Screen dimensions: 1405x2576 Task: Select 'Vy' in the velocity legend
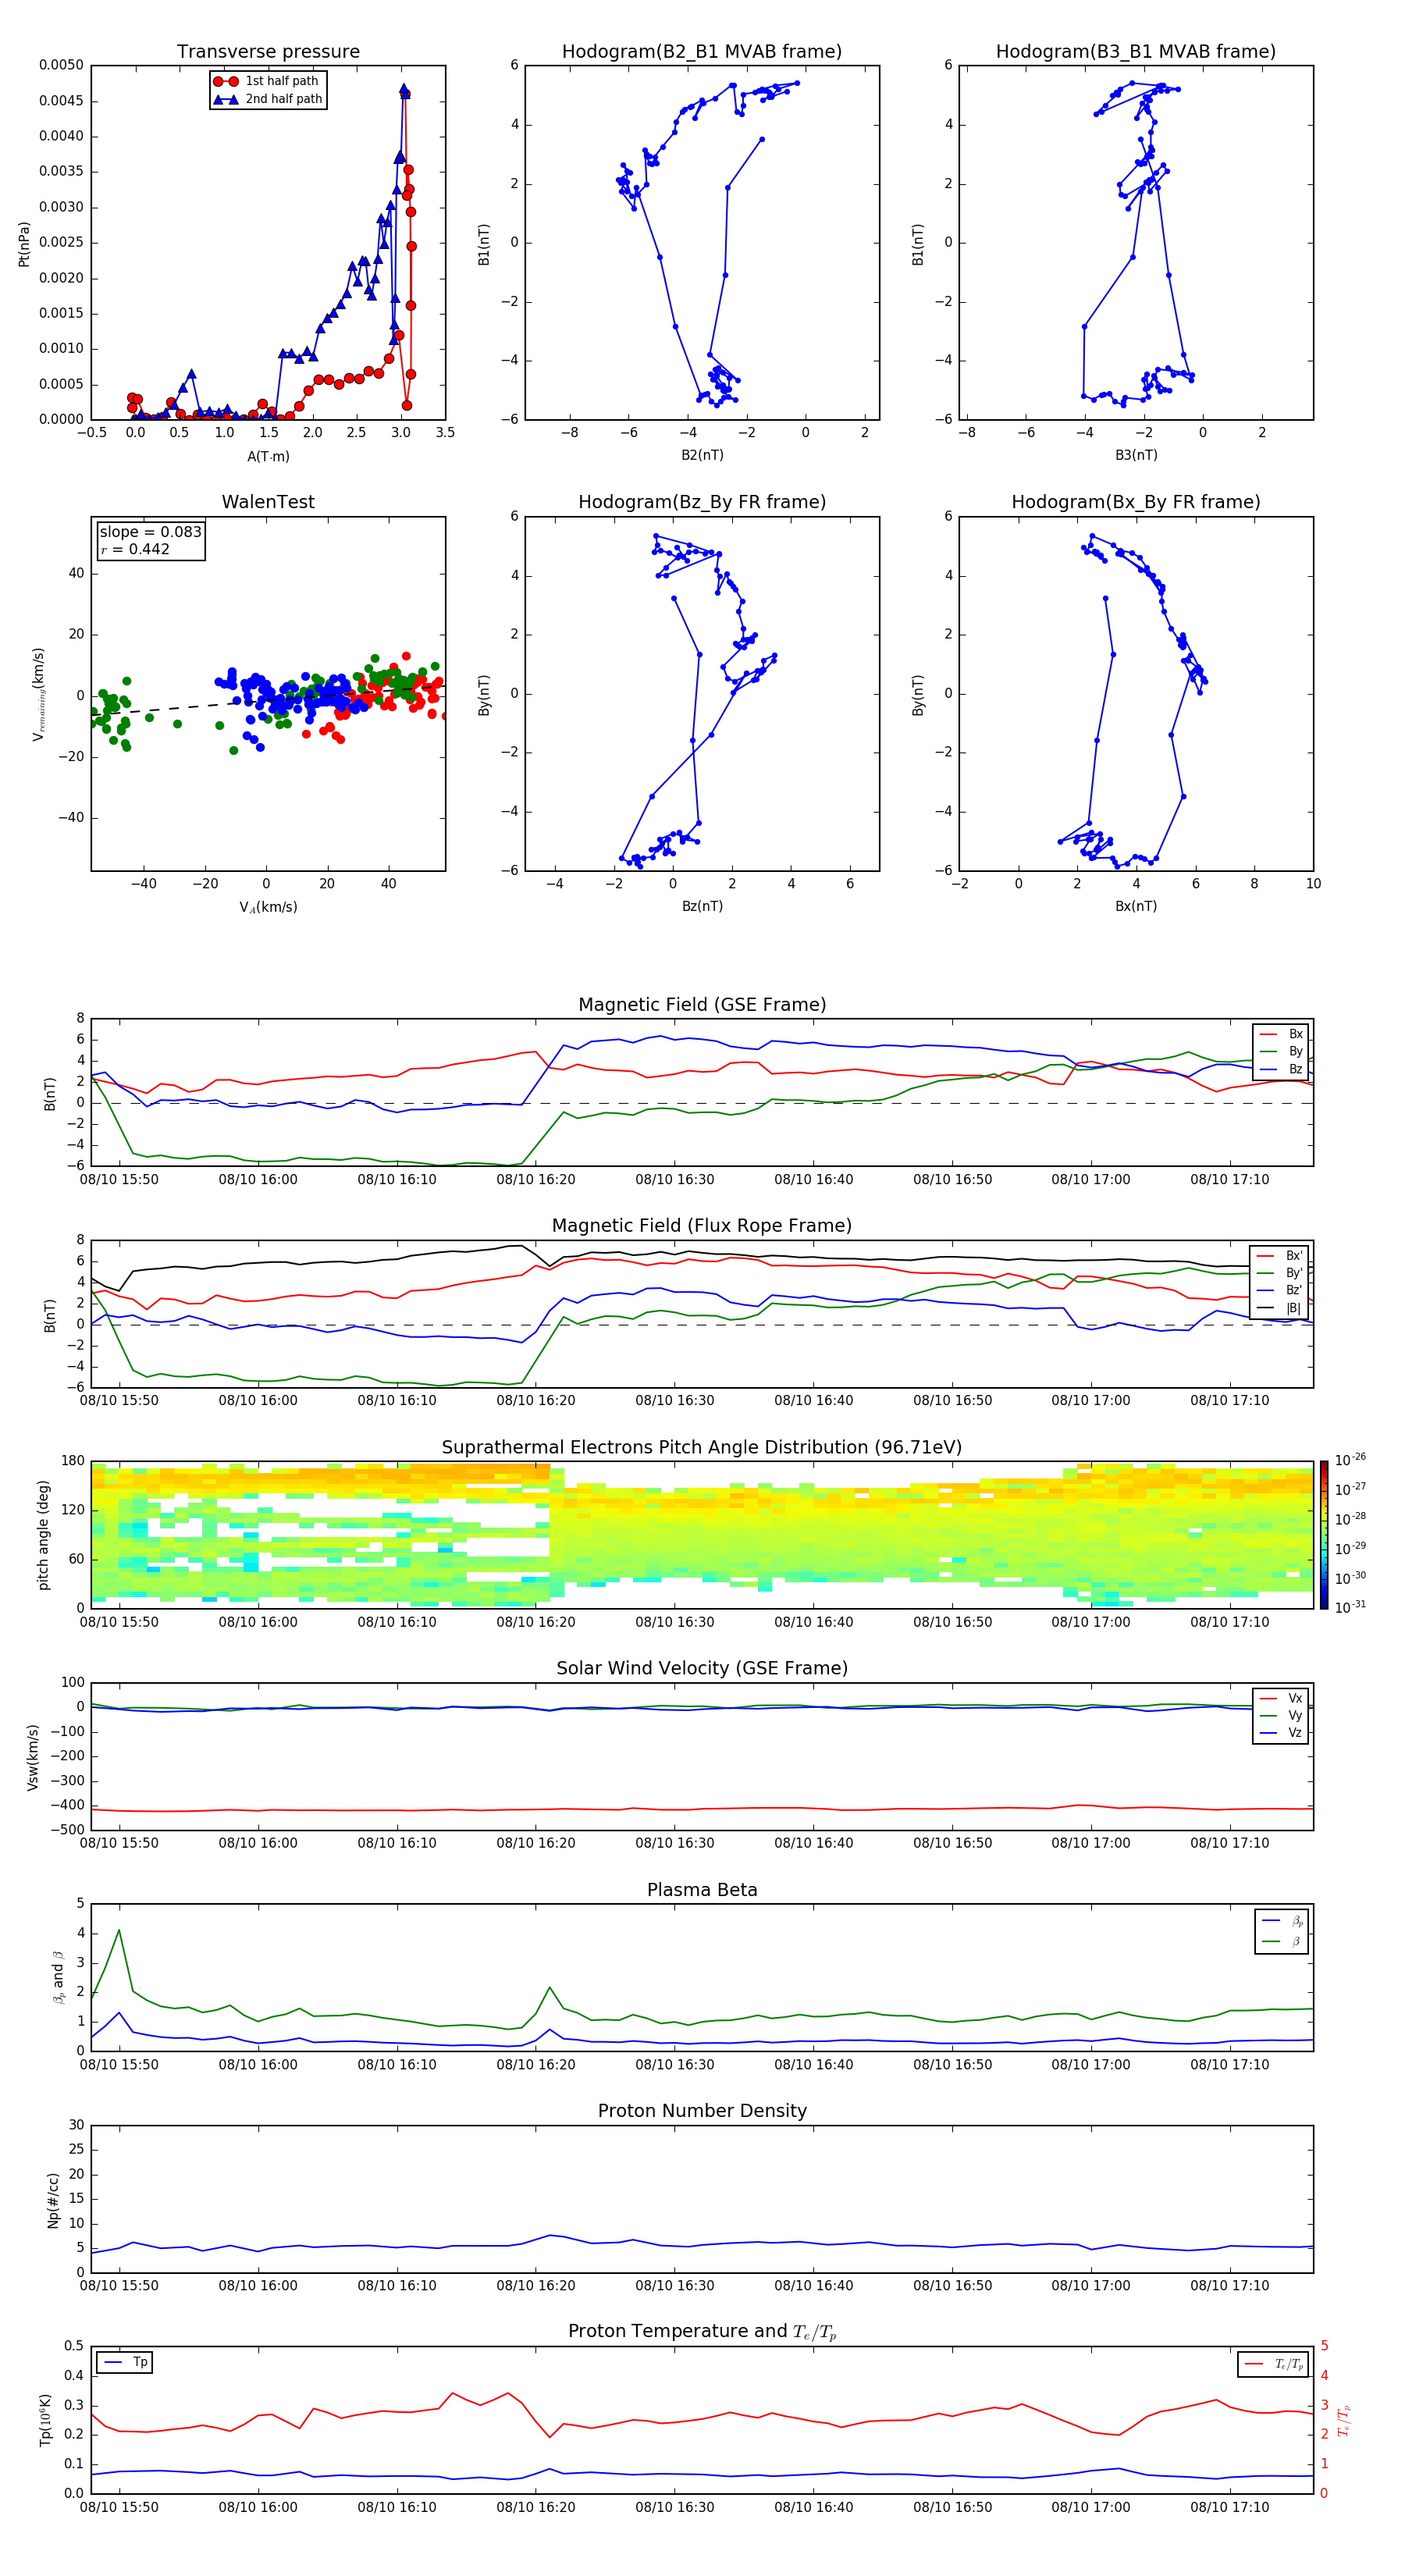click(1281, 1715)
